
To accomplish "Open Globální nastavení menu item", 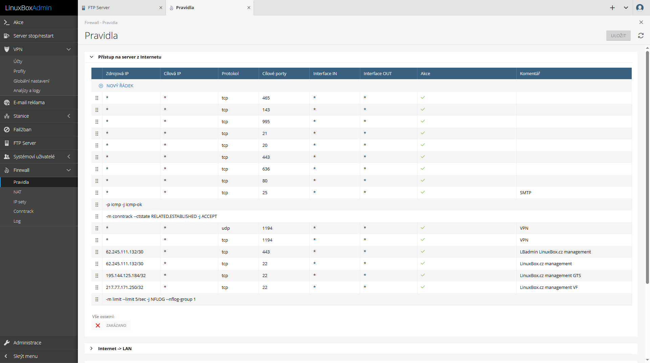I will tap(31, 81).
